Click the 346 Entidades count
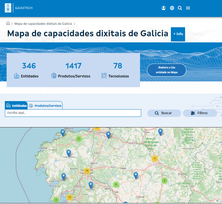 point(29,66)
